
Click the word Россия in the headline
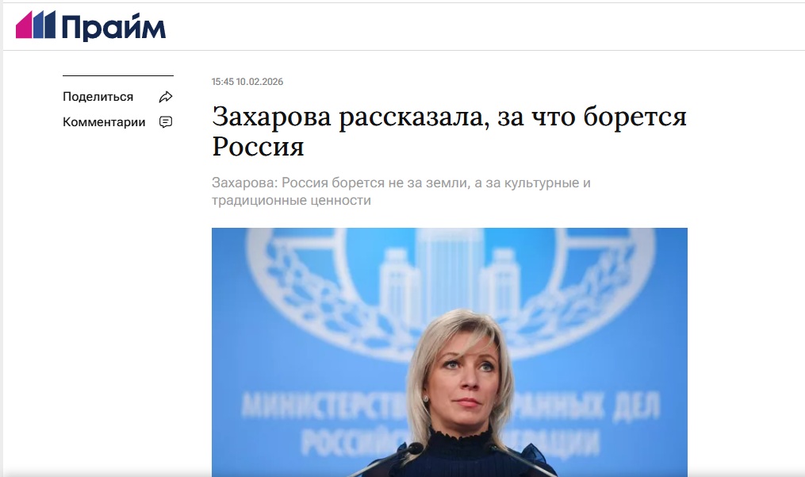tap(259, 147)
